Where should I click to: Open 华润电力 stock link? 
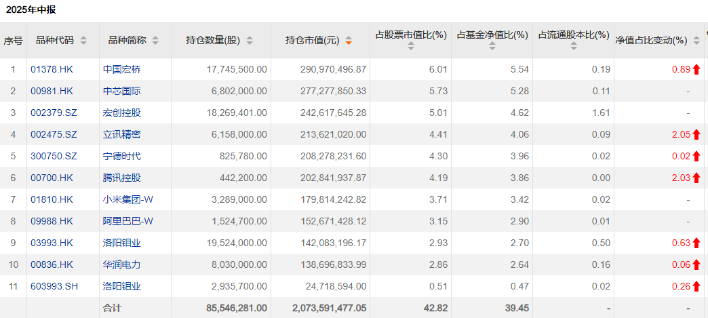coord(122,264)
